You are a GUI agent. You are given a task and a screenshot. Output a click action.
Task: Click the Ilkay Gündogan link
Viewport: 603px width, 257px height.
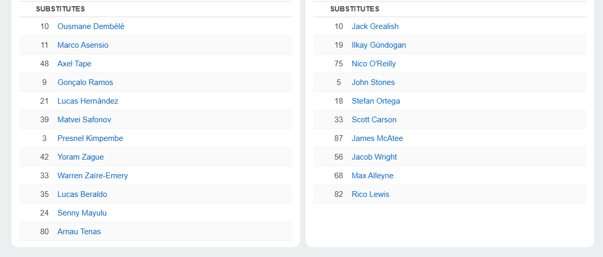(x=379, y=45)
